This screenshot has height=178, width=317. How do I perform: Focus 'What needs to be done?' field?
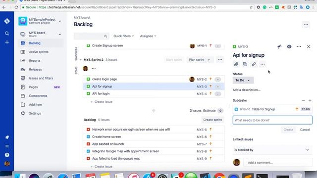[272, 120]
